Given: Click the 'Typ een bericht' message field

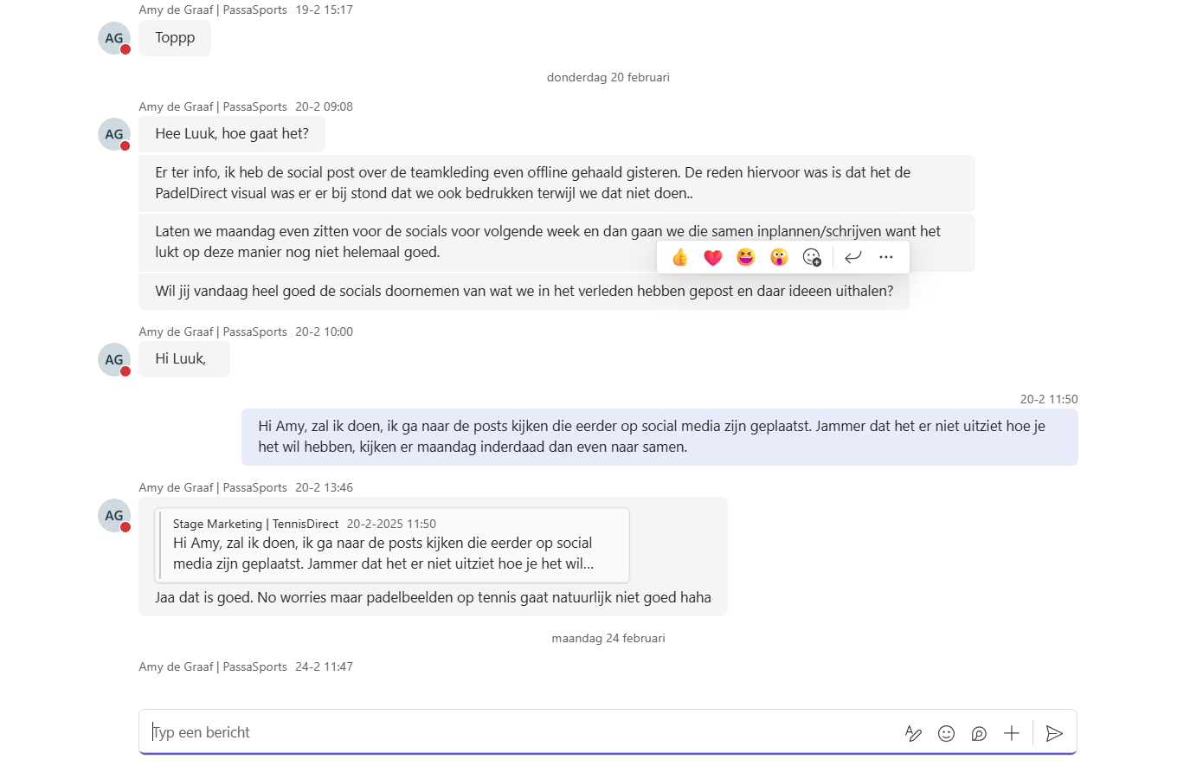Looking at the screenshot, I should (519, 732).
